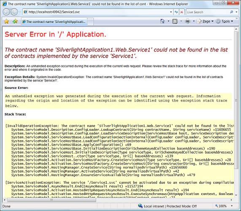Expand the Feeds dropdown arrow
241x211 pixels.
click(x=181, y=21)
